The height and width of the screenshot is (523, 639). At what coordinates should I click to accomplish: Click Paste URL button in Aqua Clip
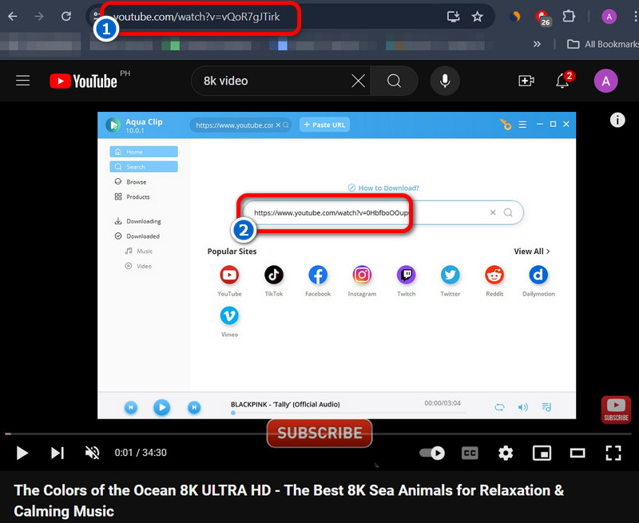coord(324,125)
